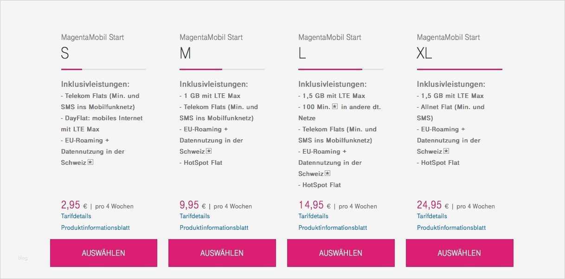
Task: Click AUSWÄHLEN for tariff XL
Action: pyautogui.click(x=459, y=253)
